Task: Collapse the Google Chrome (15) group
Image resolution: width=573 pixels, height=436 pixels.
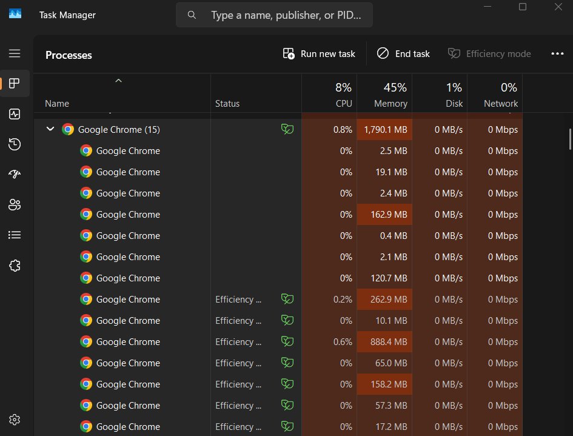Action: (50, 129)
